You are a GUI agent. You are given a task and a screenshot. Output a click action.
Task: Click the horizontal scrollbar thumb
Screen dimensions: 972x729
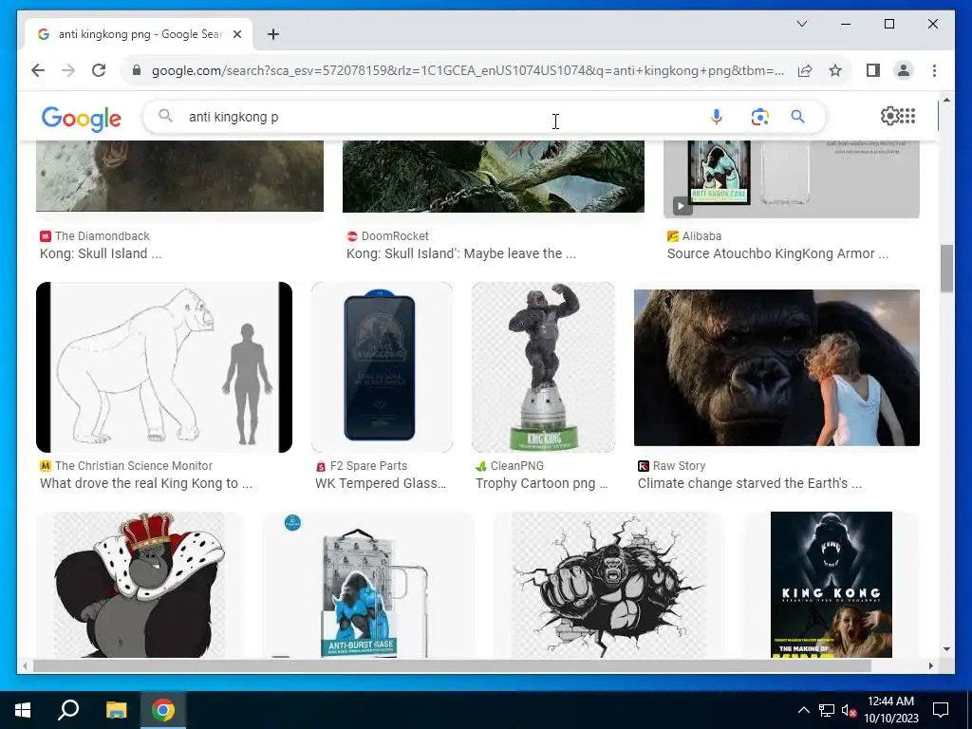(x=452, y=665)
